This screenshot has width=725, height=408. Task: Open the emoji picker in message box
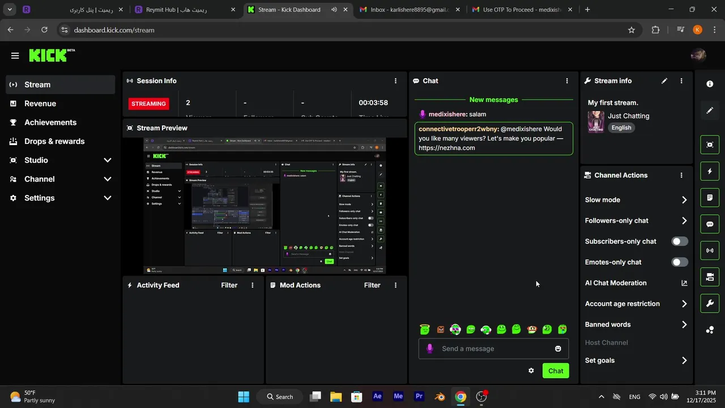pos(558,348)
